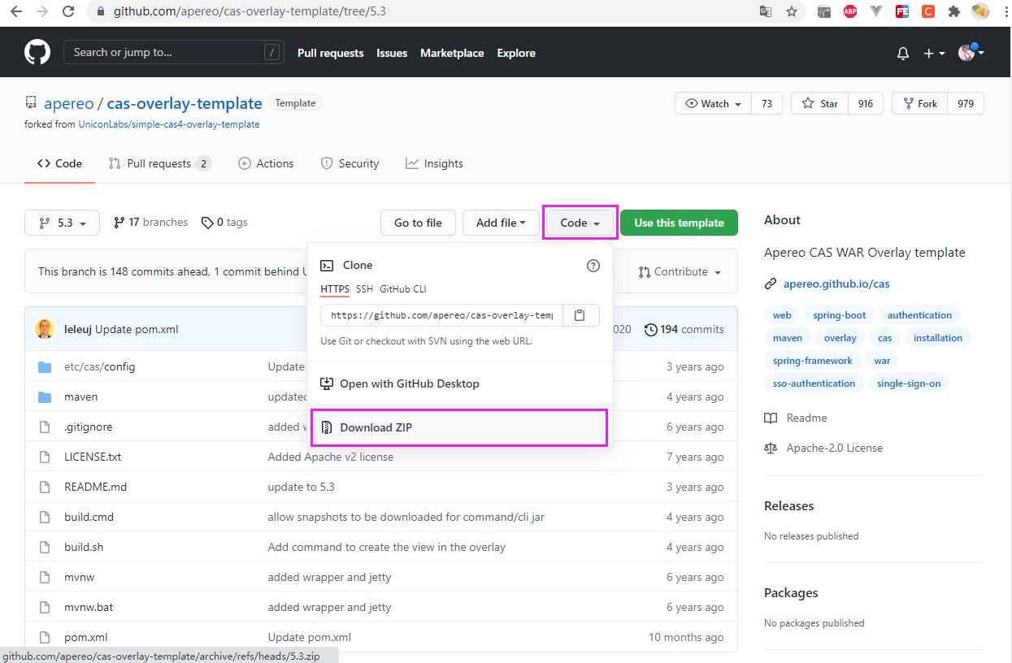Open the UniconLabs/simple-cas4-overlay-template link
The image size is (1012, 663).
[169, 124]
